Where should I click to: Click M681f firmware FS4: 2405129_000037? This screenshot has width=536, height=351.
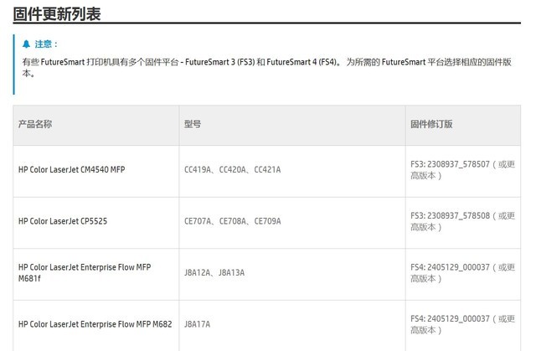451,267
